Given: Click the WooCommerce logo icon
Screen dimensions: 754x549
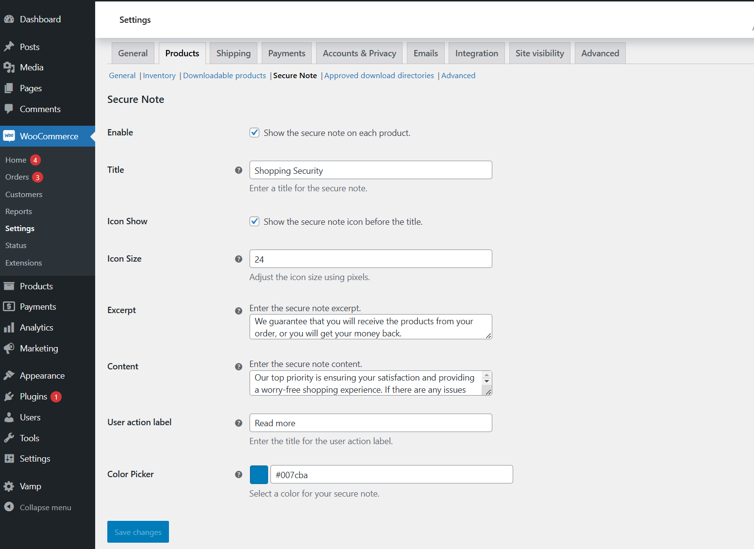Looking at the screenshot, I should (9, 136).
